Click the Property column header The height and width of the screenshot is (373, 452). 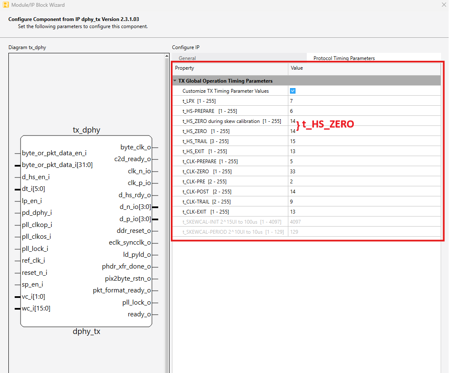[x=185, y=68]
